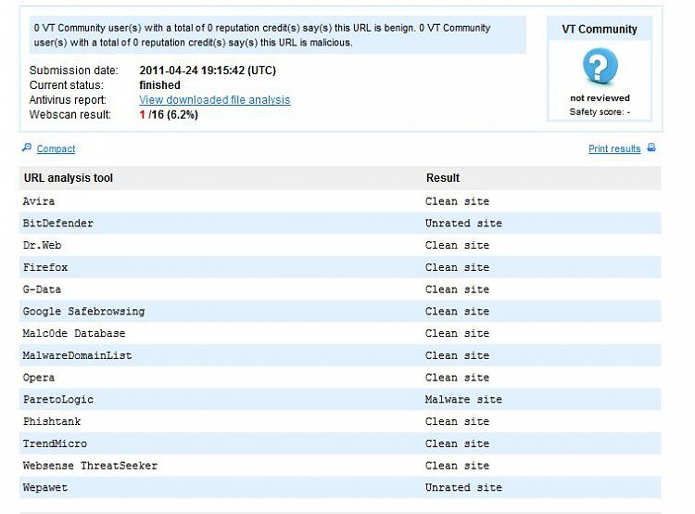Select the Dr.Web tool name

coord(42,246)
